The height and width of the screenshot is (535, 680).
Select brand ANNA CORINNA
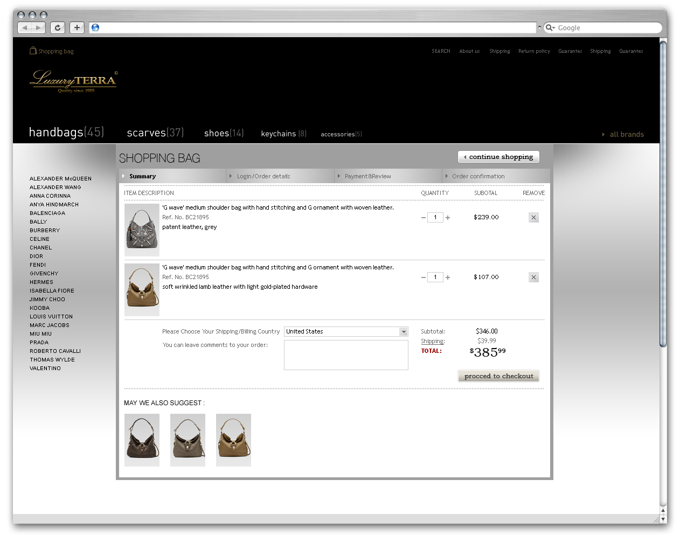pos(50,196)
